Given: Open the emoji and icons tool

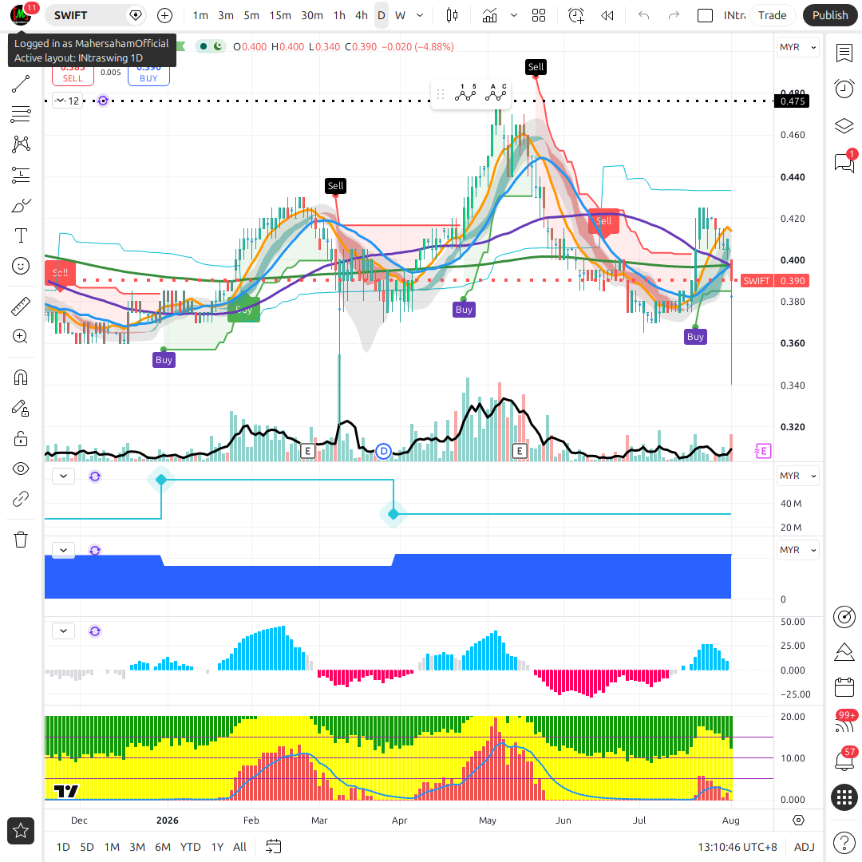Looking at the screenshot, I should pyautogui.click(x=21, y=266).
